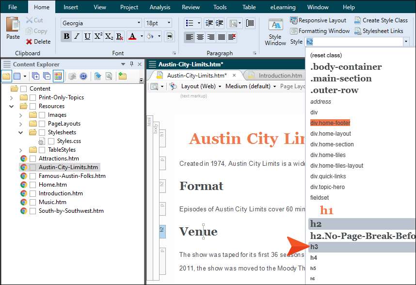Switch to the Review ribbon tab
The image size is (416, 285).
click(x=191, y=7)
